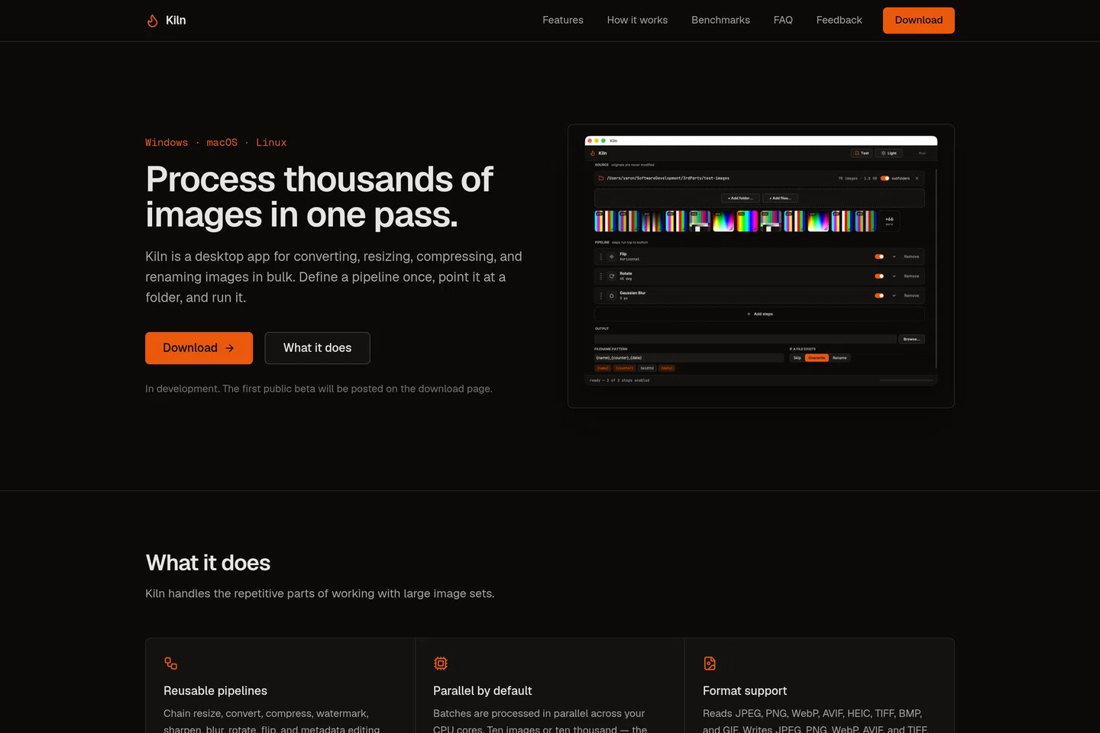This screenshot has height=733, width=1100.
Task: Click the Format support file icon
Action: (x=710, y=664)
